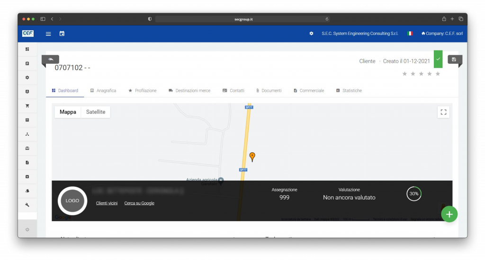This screenshot has width=485, height=260.
Task: Select the Mappa map type
Action: (x=68, y=112)
